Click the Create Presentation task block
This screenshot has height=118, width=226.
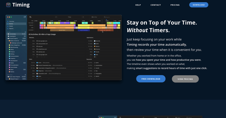point(60,28)
